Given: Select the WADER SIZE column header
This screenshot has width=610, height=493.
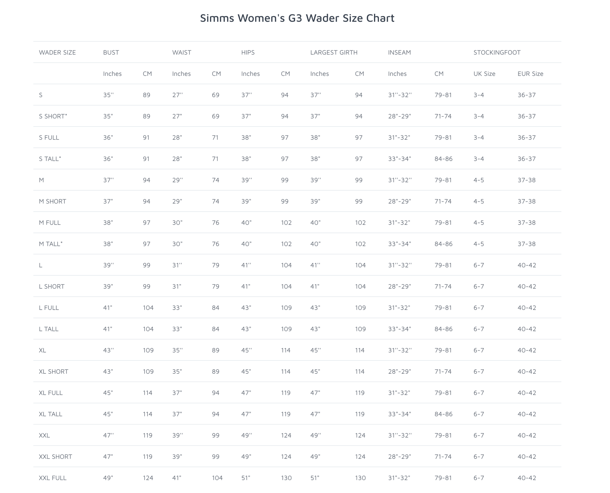Looking at the screenshot, I should pos(57,52).
